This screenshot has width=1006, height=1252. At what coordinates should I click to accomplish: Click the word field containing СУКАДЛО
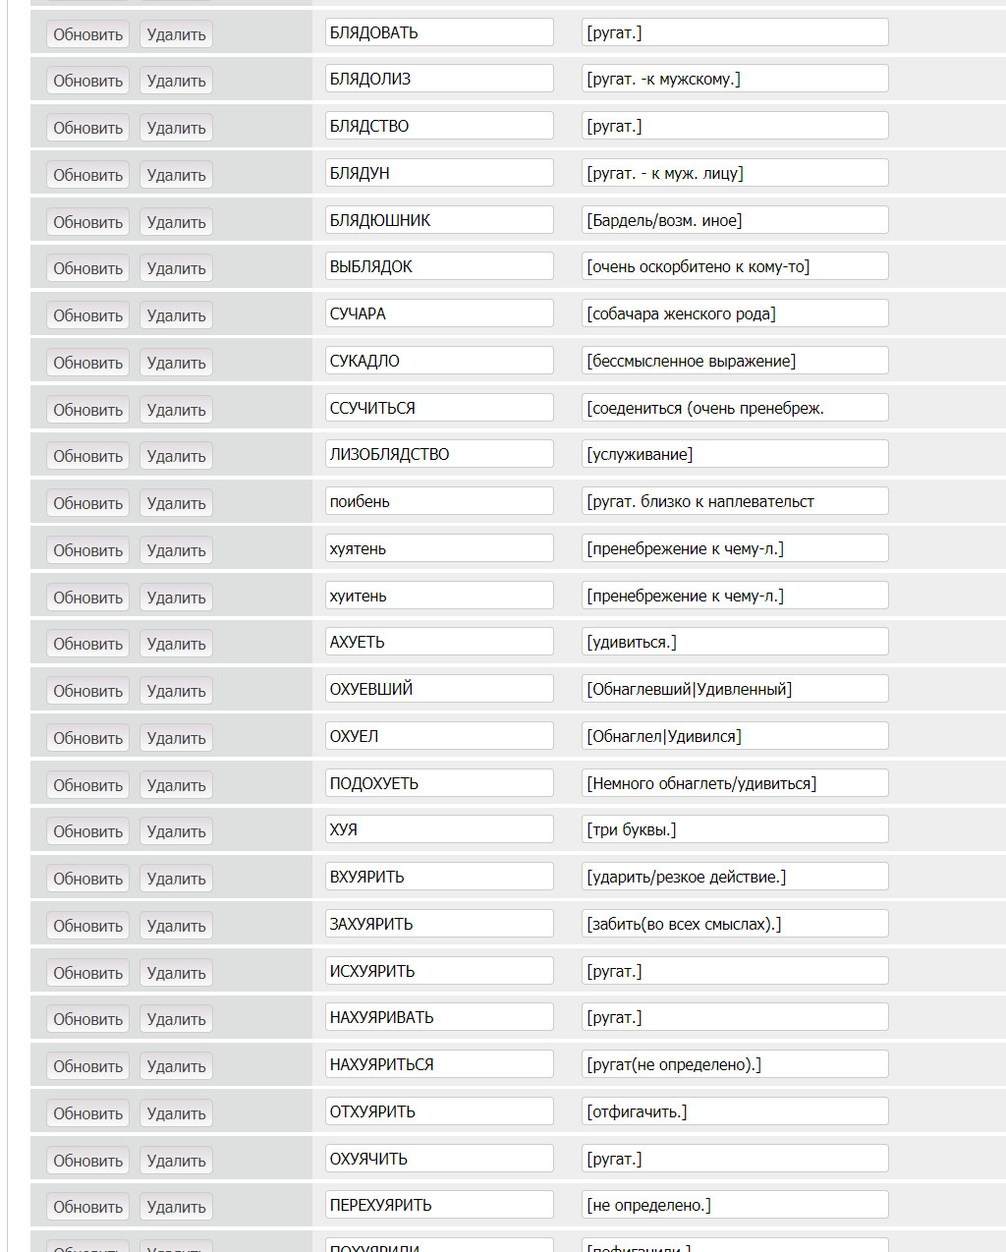439,361
